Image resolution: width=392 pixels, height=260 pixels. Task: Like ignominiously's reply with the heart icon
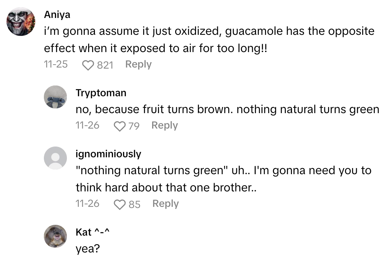[120, 204]
